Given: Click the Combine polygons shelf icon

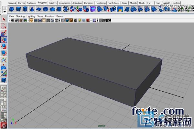Looking at the screenshot, I should pos(72,9).
